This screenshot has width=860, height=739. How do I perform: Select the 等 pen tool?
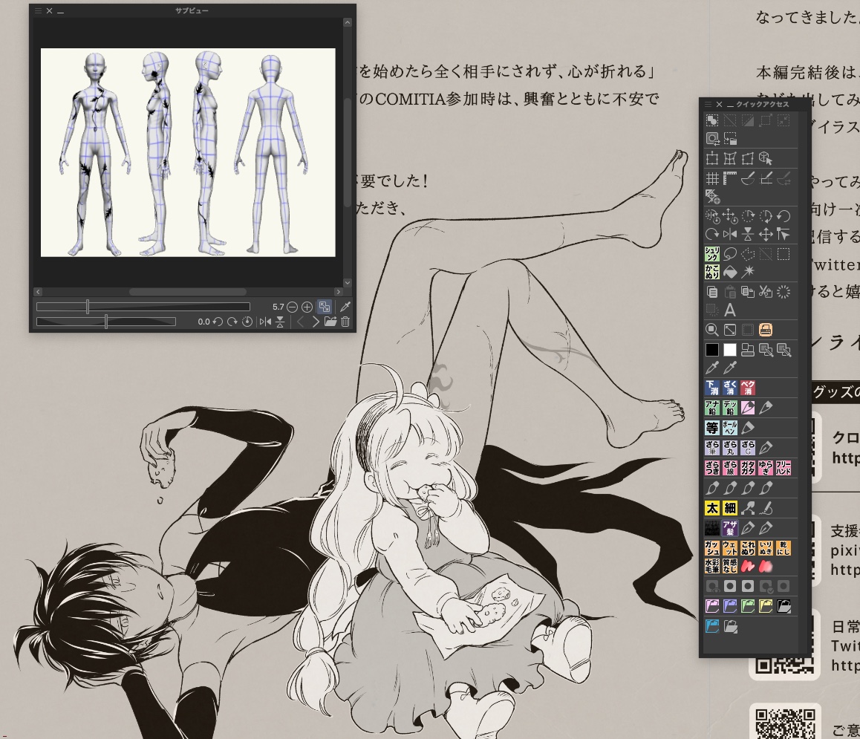(712, 428)
